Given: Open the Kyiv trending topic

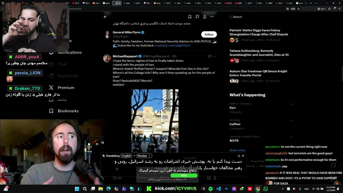Looking at the screenshot, I should click(x=233, y=107).
